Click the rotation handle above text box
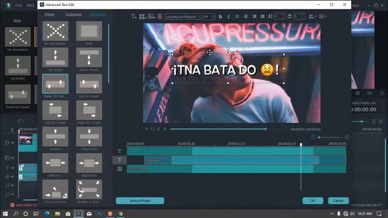Image resolution: width=388 pixels, height=218 pixels. [x=228, y=50]
